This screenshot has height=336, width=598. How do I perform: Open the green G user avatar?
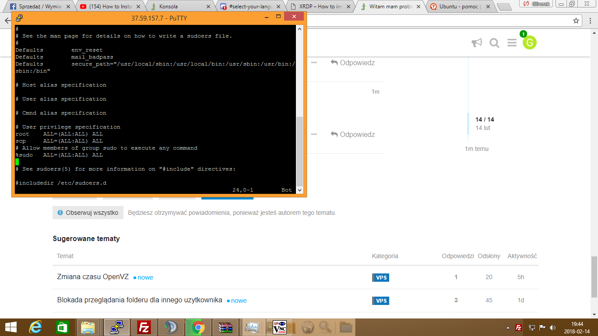[529, 42]
